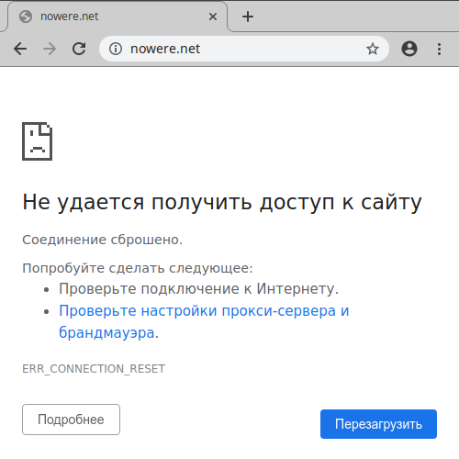Close the nowere.net tab
459x459 pixels.
pyautogui.click(x=213, y=17)
